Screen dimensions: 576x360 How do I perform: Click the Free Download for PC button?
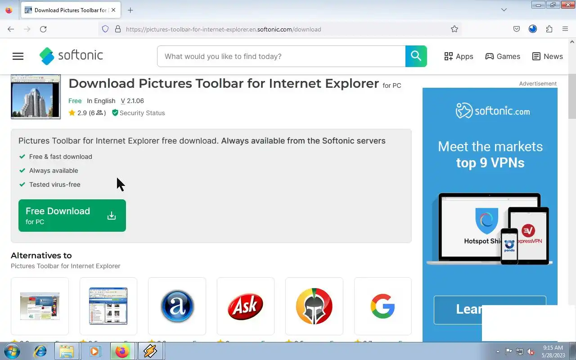point(72,216)
